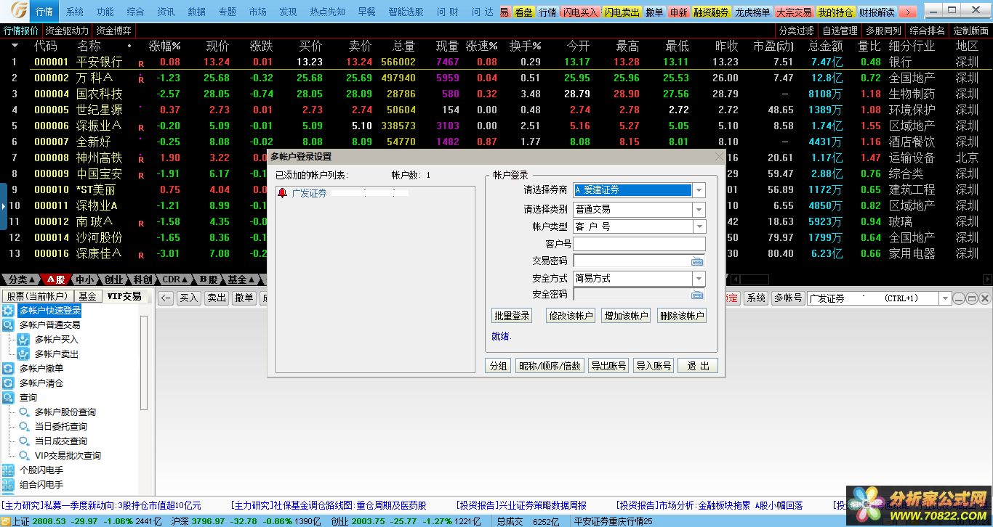The image size is (993, 527).
Task: Click the 增加该帐户 button
Action: coord(626,316)
